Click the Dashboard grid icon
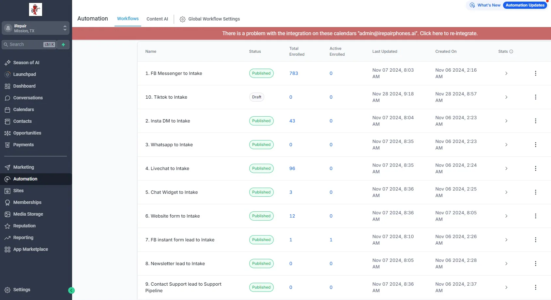 tap(8, 86)
